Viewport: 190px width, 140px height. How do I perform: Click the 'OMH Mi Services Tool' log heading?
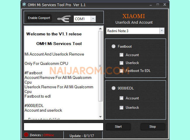[x=59, y=44]
